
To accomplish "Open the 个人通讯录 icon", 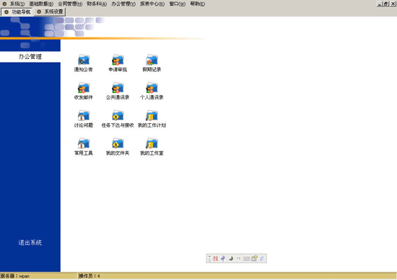I will click(152, 88).
